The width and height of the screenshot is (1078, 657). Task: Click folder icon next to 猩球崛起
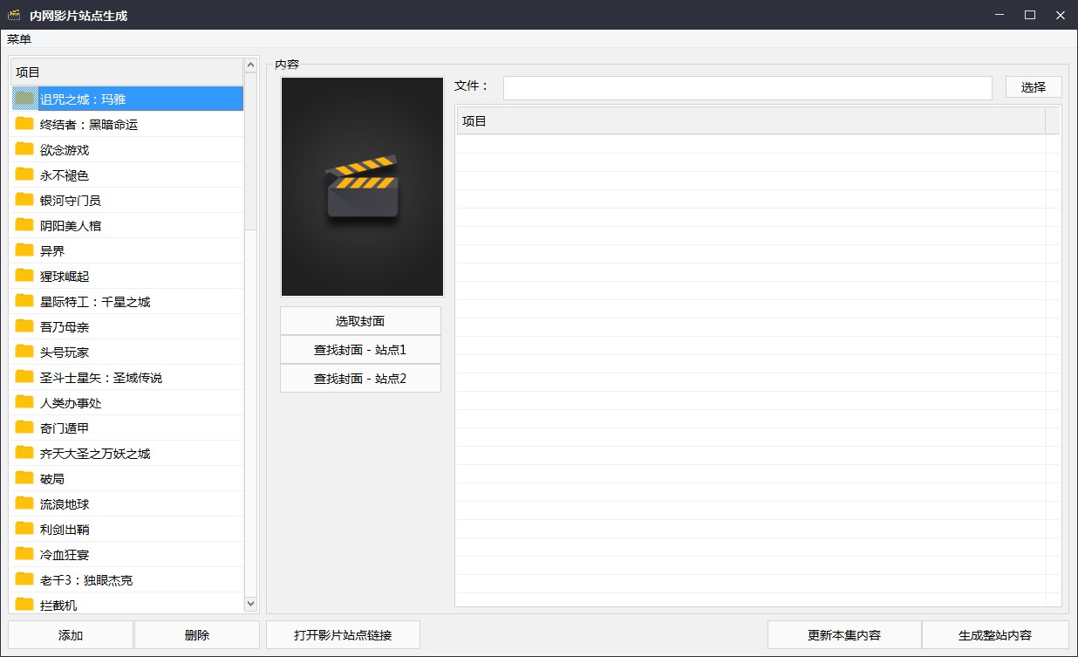point(24,276)
